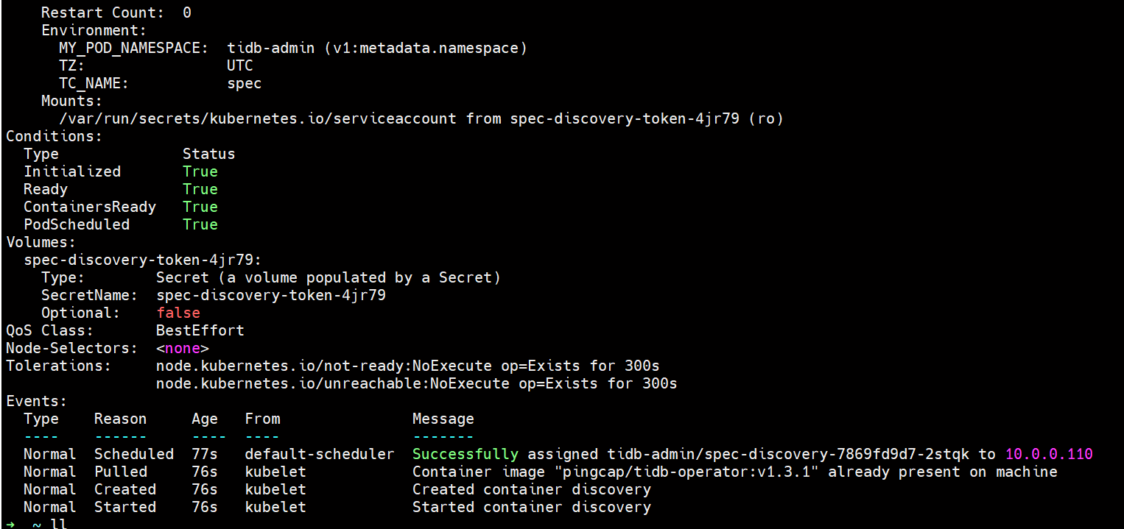Click the not-ready NoExecute toleration line
The height and width of the screenshot is (529, 1124).
point(408,366)
